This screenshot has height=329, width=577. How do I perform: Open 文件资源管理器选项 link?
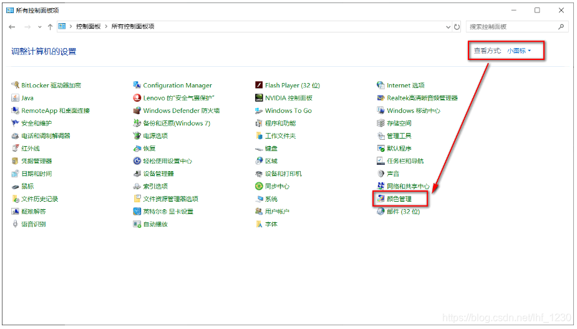[171, 199]
